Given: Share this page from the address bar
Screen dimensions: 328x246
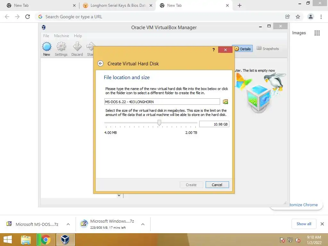Looking at the screenshot, I should click(x=288, y=17).
